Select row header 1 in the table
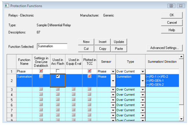 point(12,71)
